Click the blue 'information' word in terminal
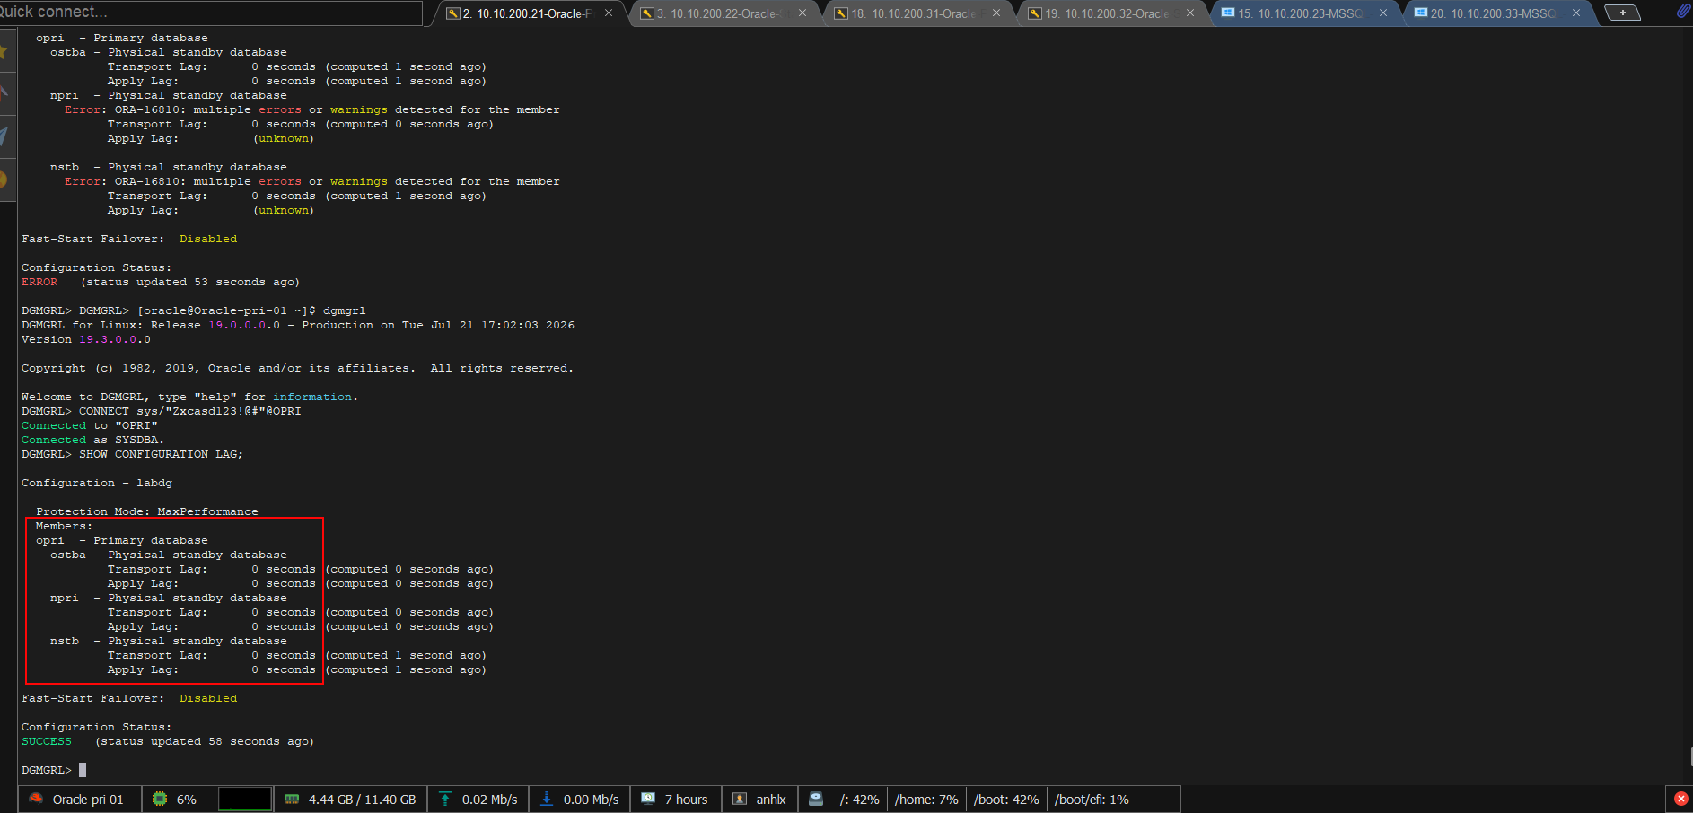 pyautogui.click(x=312, y=397)
